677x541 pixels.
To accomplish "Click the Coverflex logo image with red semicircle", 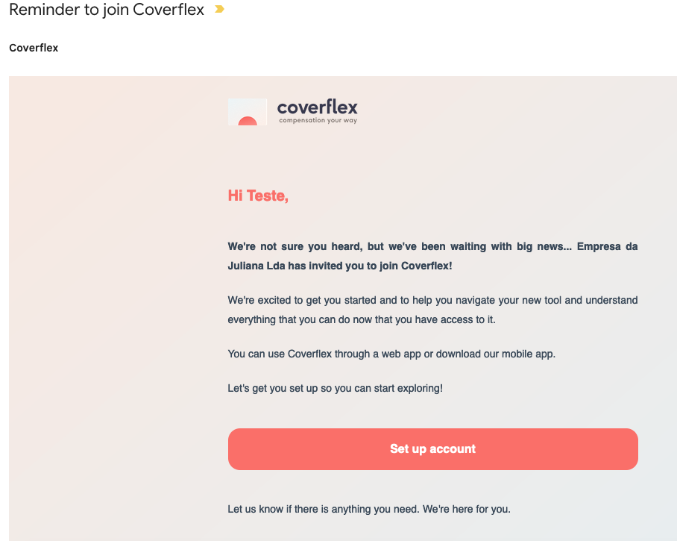I will (248, 112).
